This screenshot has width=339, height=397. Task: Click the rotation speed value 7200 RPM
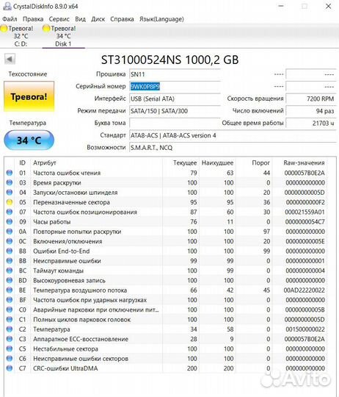pyautogui.click(x=310, y=99)
